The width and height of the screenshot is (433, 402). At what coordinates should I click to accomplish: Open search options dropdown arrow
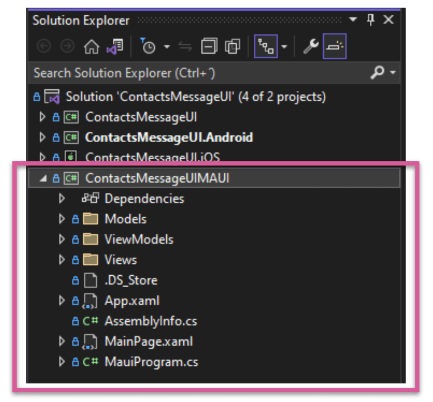point(393,72)
